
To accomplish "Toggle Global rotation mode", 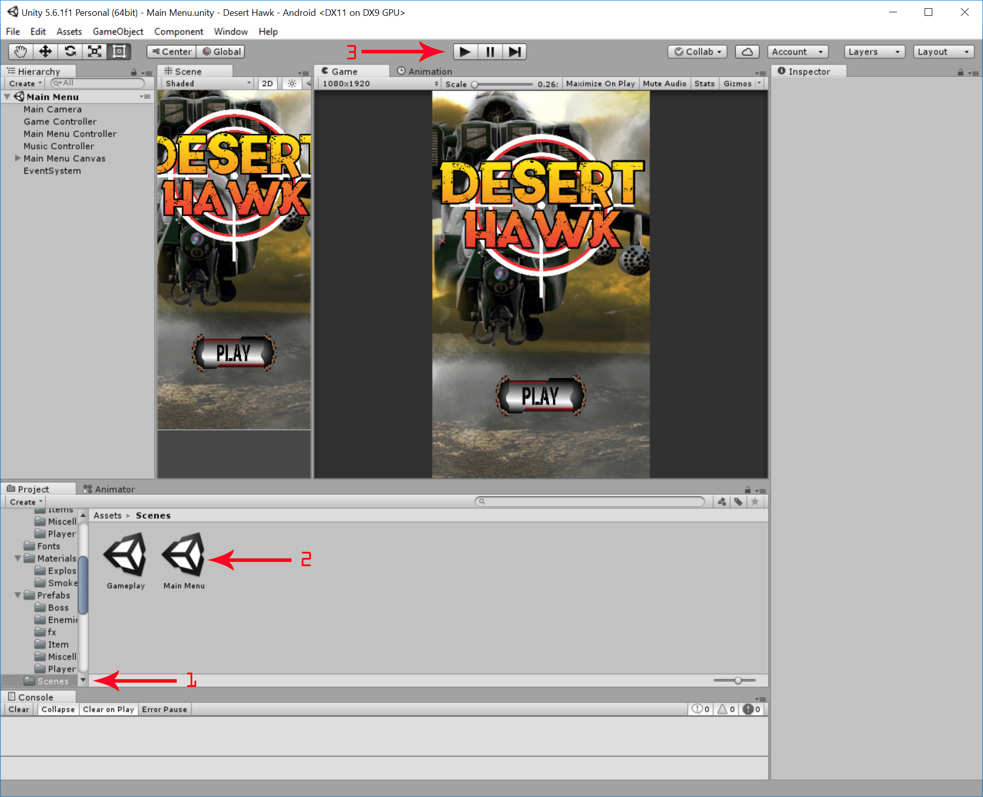I will tap(221, 52).
